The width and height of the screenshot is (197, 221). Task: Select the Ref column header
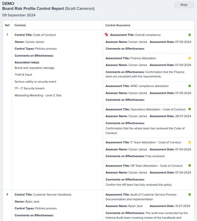tap(7, 25)
